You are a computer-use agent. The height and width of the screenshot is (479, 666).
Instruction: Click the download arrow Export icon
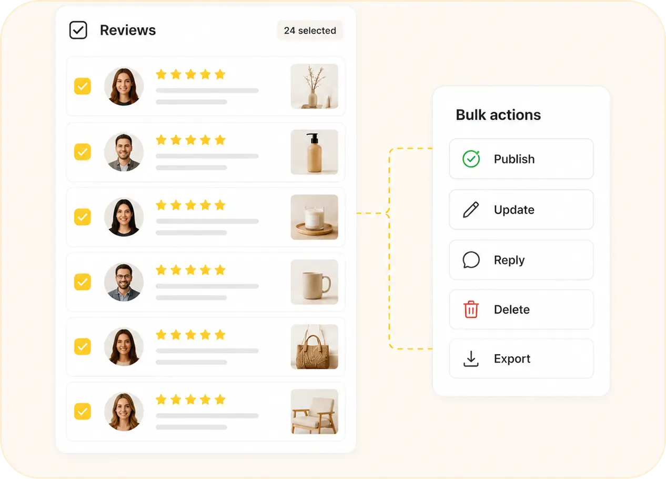(471, 359)
